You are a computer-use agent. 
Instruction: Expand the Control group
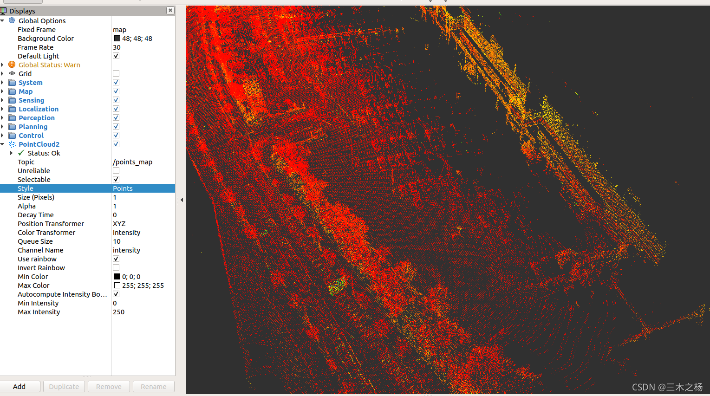coord(2,135)
